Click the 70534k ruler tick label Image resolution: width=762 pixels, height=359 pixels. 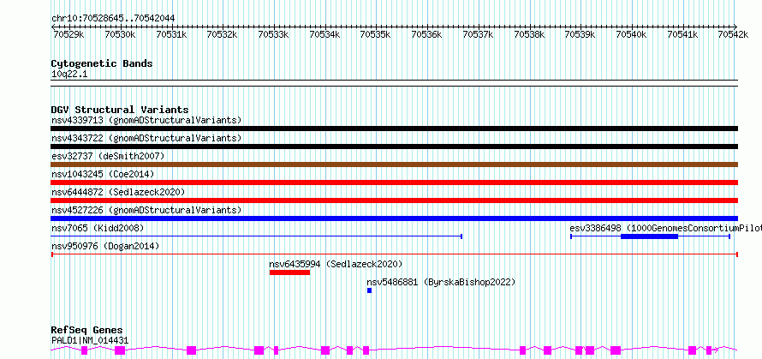(x=324, y=34)
